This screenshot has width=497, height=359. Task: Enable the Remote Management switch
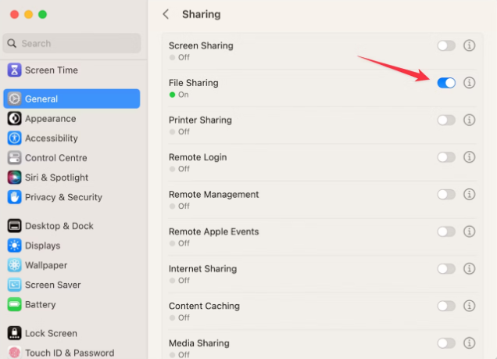(446, 195)
